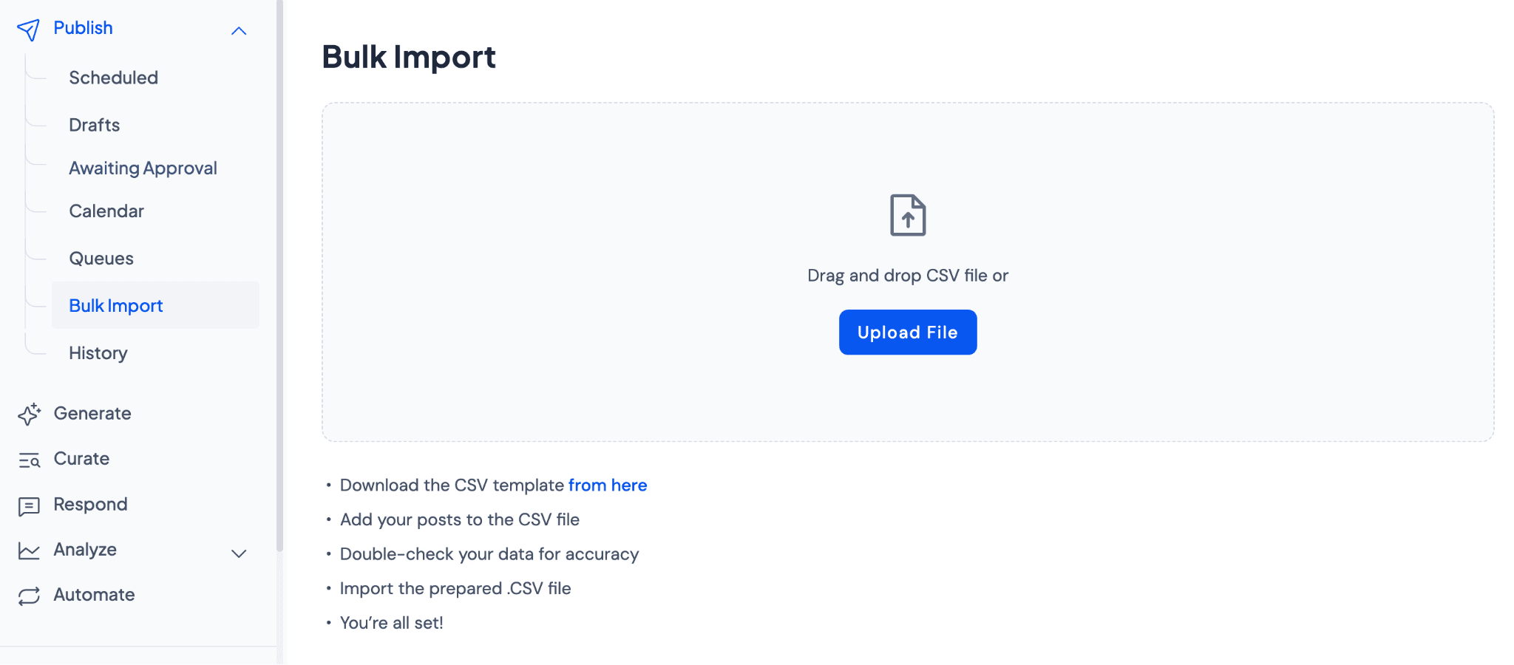Click the Respond message icon

[29, 506]
